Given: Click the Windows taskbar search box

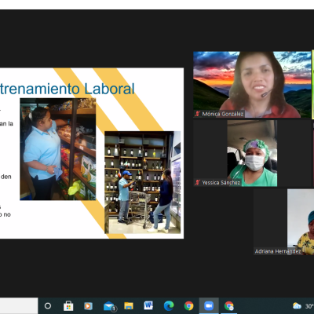Looking at the screenshot, I should pyautogui.click(x=19, y=305).
